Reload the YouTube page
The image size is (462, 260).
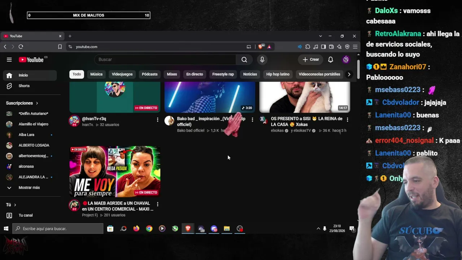coord(21,47)
